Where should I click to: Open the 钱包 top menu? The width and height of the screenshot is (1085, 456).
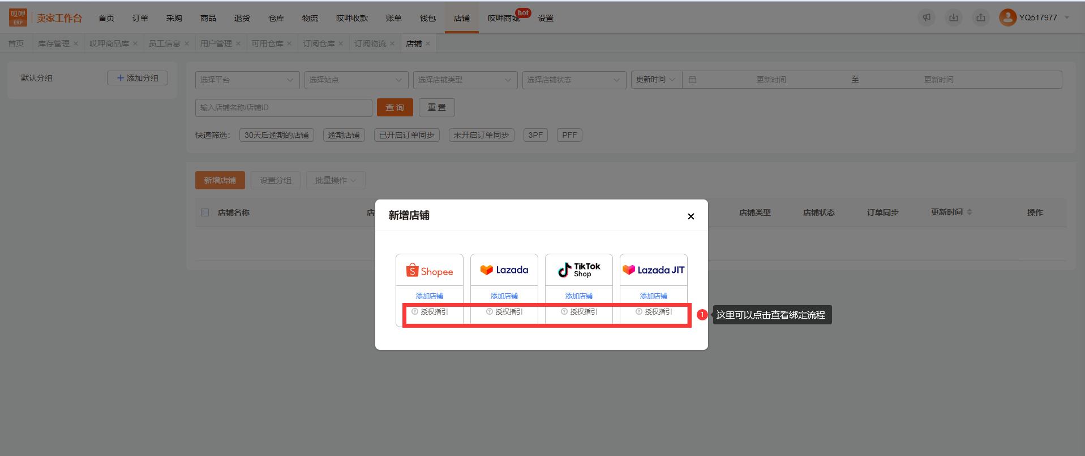(428, 18)
